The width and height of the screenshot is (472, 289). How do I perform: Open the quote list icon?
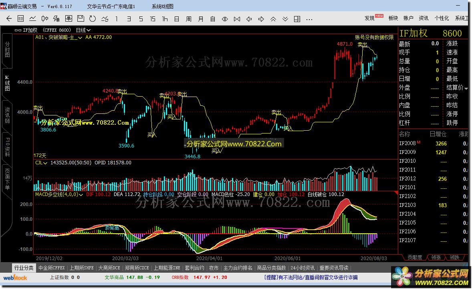[20, 19]
